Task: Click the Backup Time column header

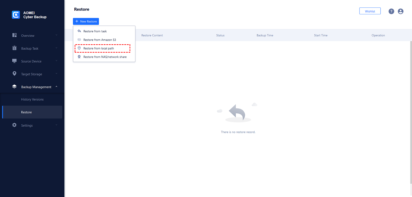Action: click(x=265, y=35)
